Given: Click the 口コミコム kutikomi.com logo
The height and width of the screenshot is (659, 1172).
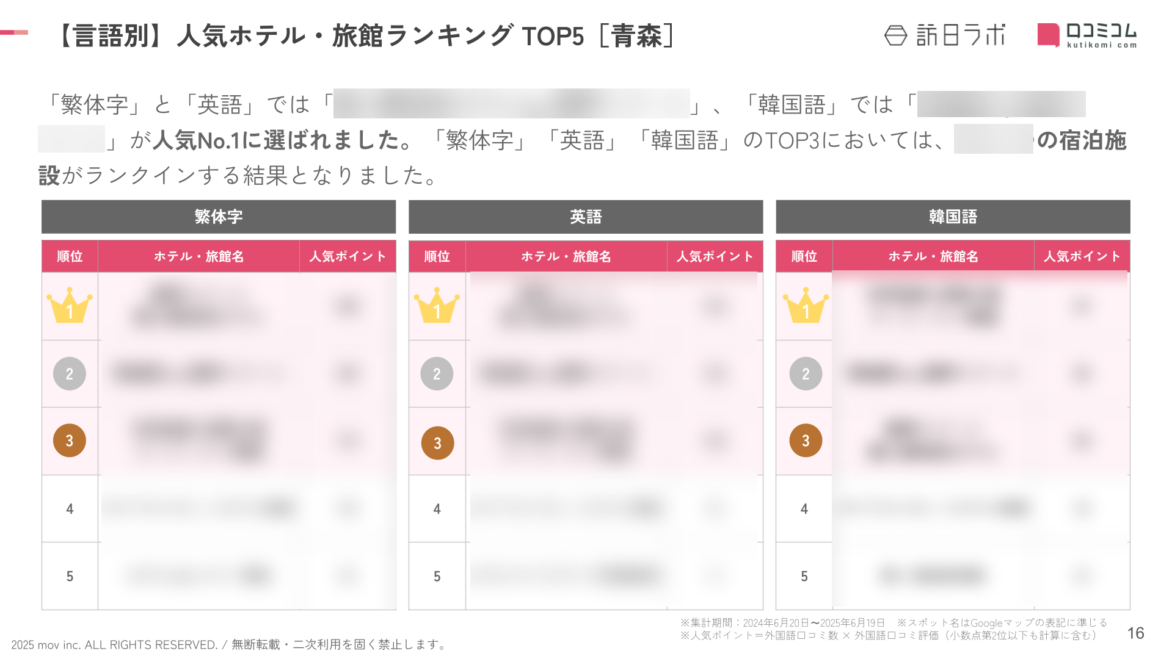Looking at the screenshot, I should pos(1087,35).
